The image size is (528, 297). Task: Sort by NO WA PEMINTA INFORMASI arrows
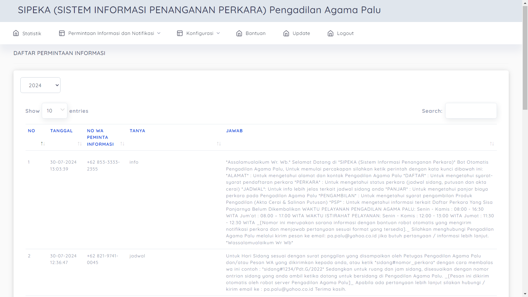coord(122,144)
